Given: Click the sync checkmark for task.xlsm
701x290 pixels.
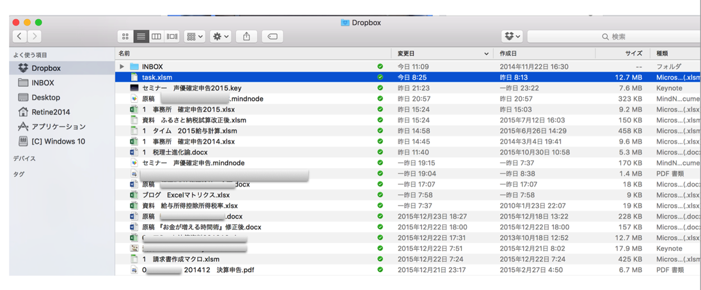Looking at the screenshot, I should click(380, 77).
